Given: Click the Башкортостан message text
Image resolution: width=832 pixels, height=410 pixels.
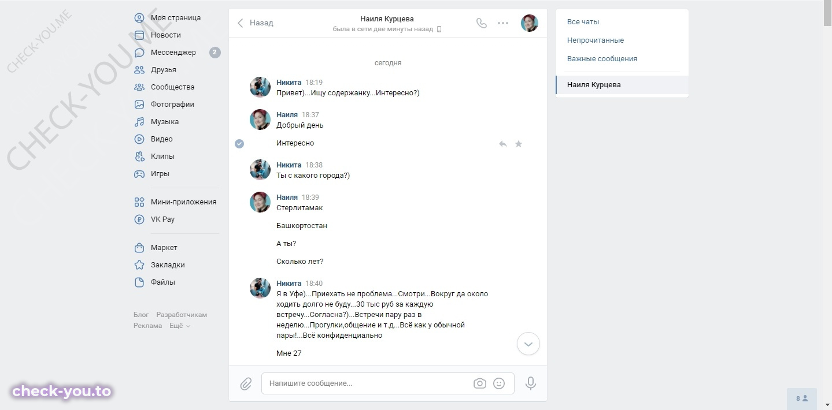Looking at the screenshot, I should pyautogui.click(x=302, y=226).
